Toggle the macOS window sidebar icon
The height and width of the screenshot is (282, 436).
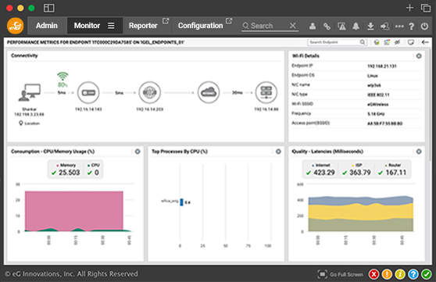49,8
